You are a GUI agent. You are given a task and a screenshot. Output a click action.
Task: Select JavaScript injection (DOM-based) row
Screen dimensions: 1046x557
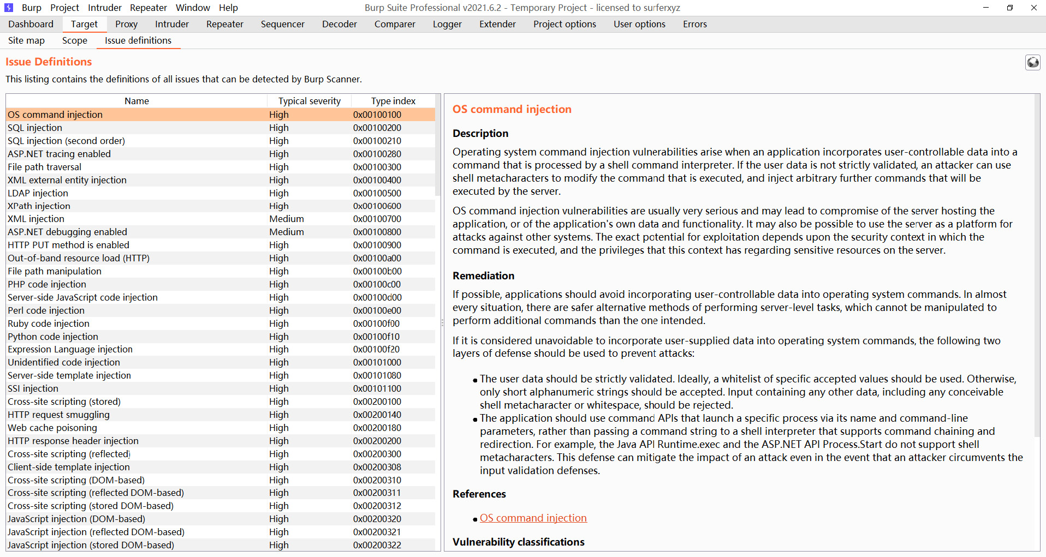(221, 519)
